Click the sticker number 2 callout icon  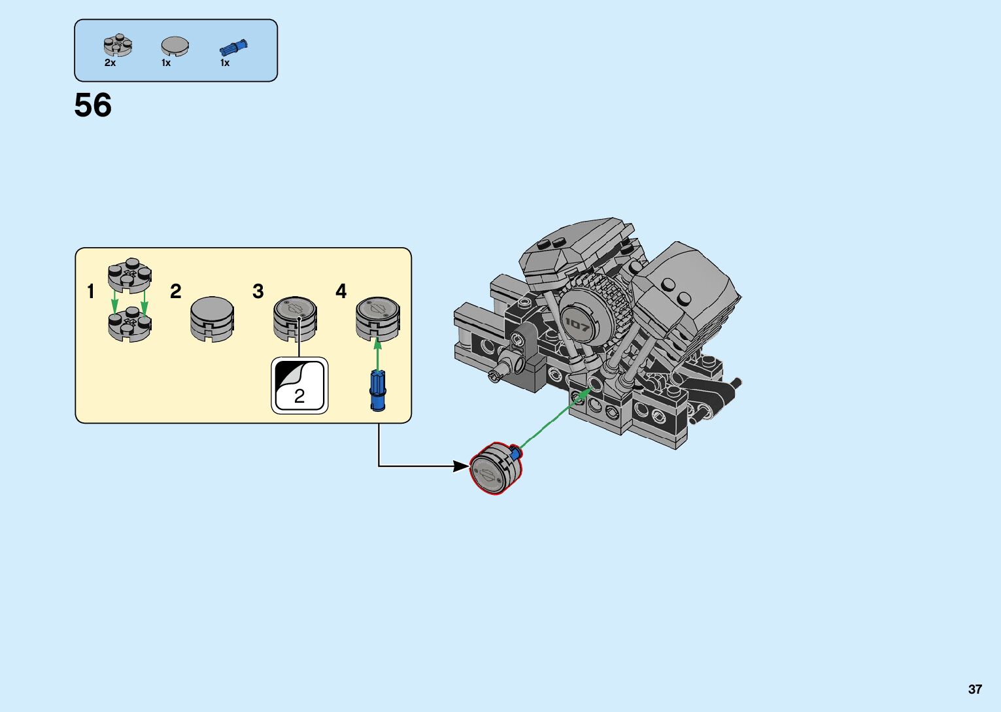(x=299, y=386)
